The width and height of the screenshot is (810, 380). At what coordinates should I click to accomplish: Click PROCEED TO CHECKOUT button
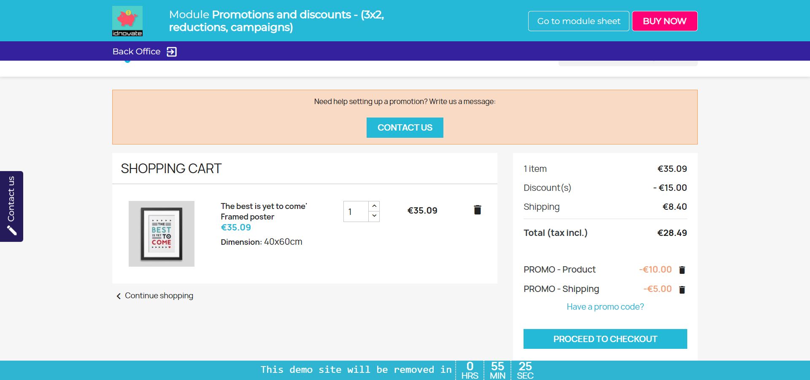point(605,339)
